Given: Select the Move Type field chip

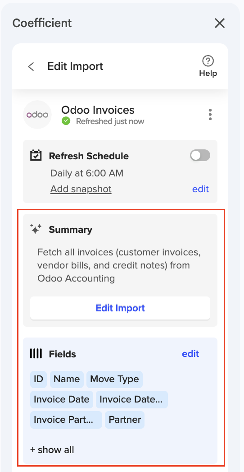Looking at the screenshot, I should tap(114, 379).
